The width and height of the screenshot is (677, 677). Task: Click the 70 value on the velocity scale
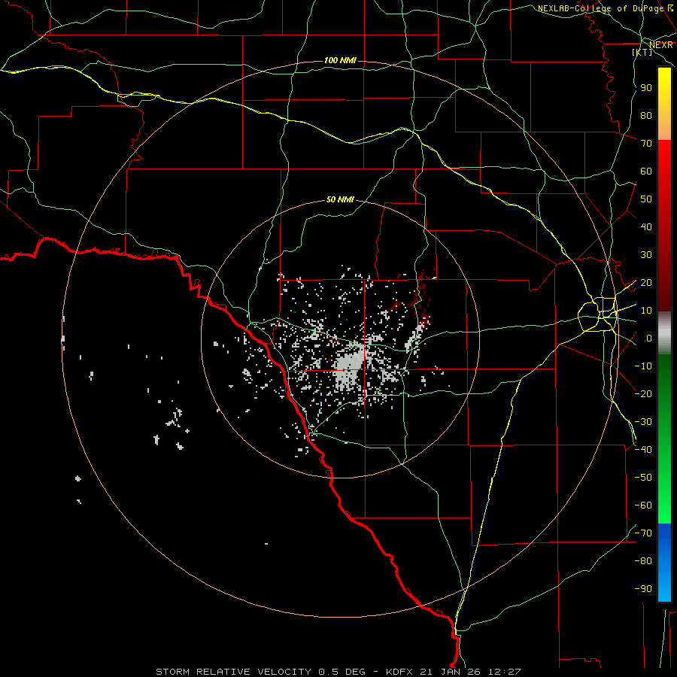646,144
